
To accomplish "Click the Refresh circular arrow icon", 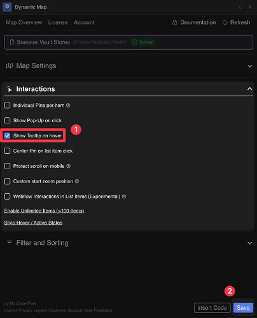I will (225, 22).
